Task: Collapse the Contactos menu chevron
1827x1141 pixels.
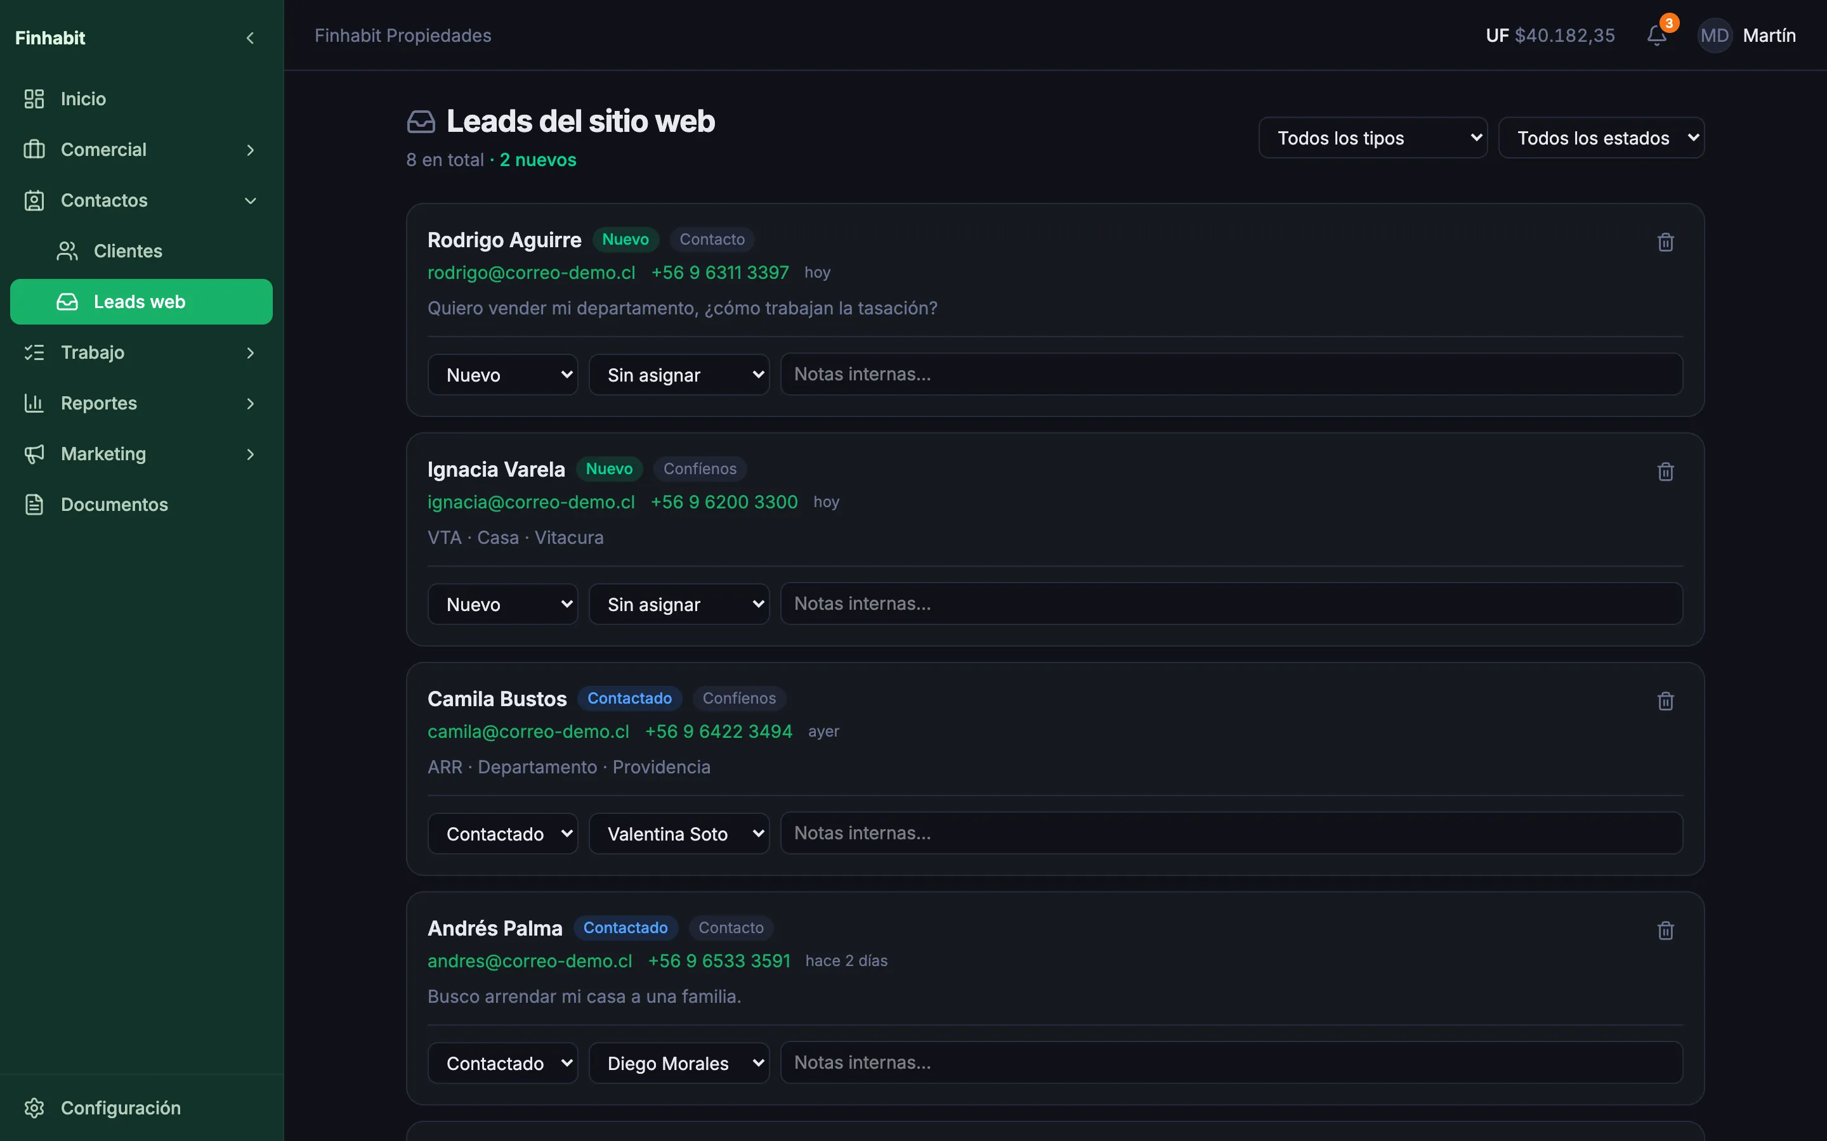Action: coord(250,201)
